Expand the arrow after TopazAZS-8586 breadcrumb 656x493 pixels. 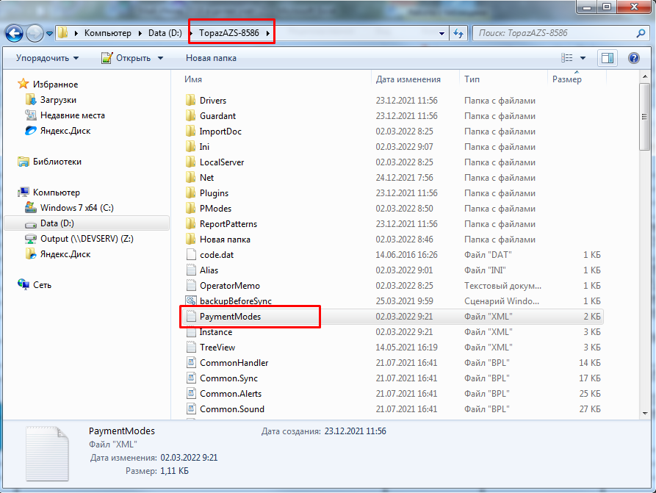[267, 33]
